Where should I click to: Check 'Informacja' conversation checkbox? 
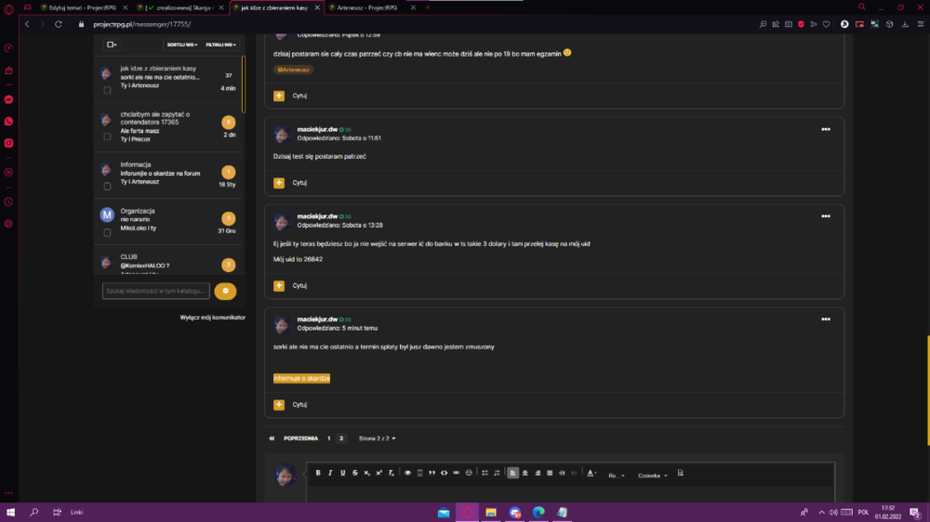pyautogui.click(x=107, y=186)
